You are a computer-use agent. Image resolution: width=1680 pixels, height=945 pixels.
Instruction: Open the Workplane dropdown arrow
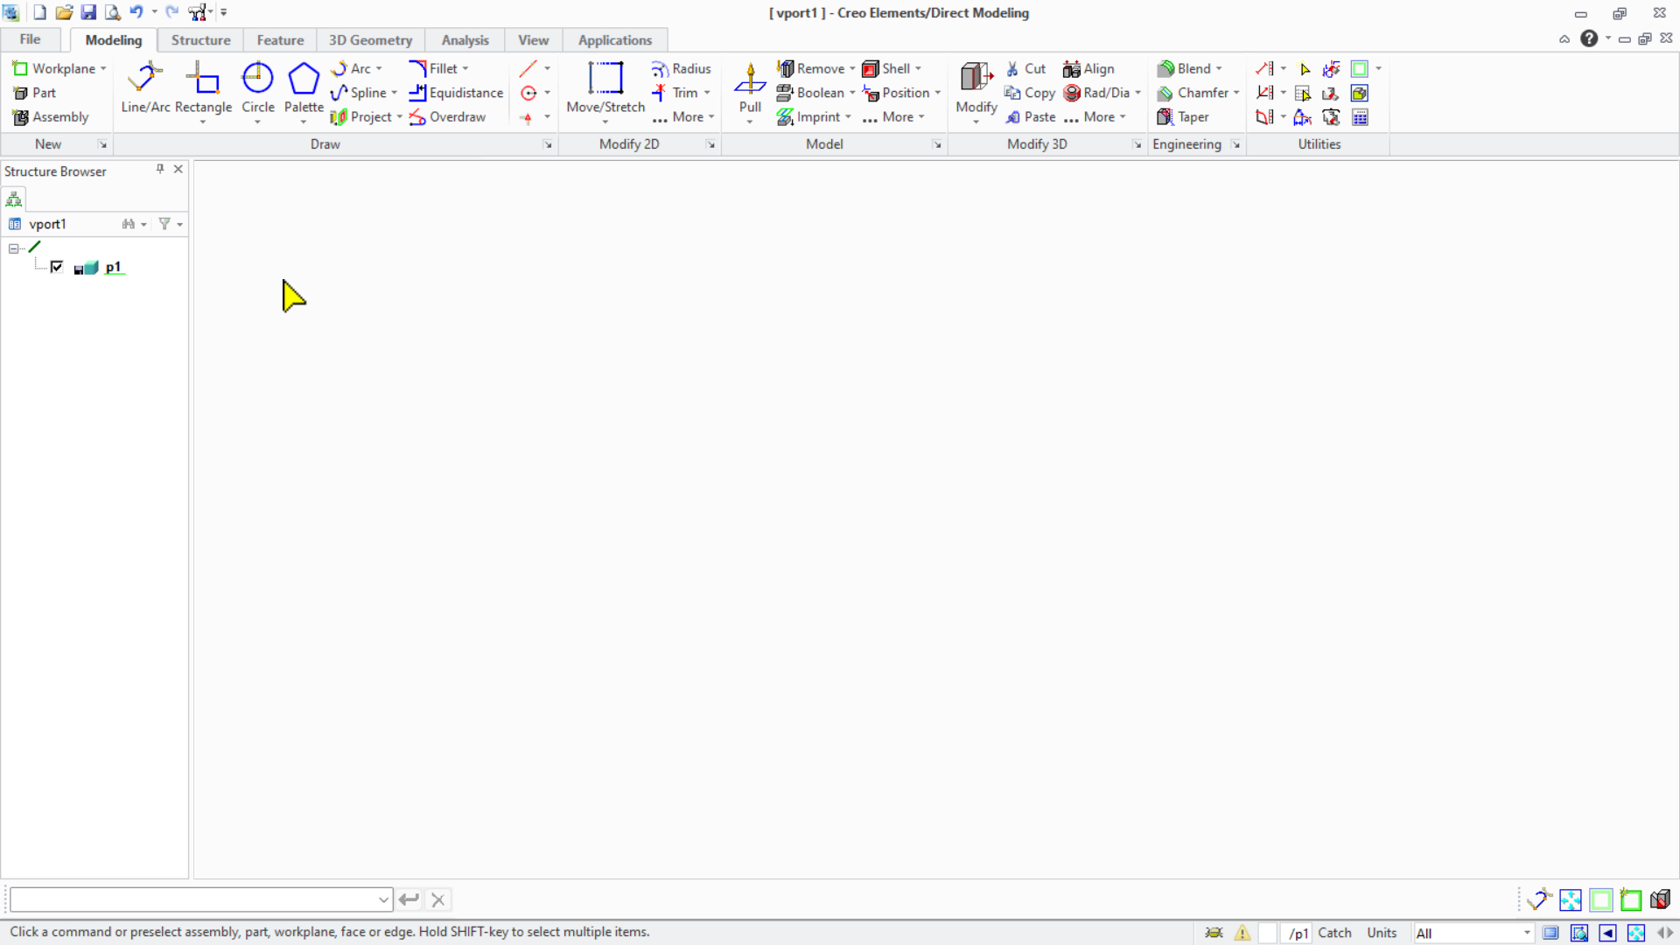point(103,69)
